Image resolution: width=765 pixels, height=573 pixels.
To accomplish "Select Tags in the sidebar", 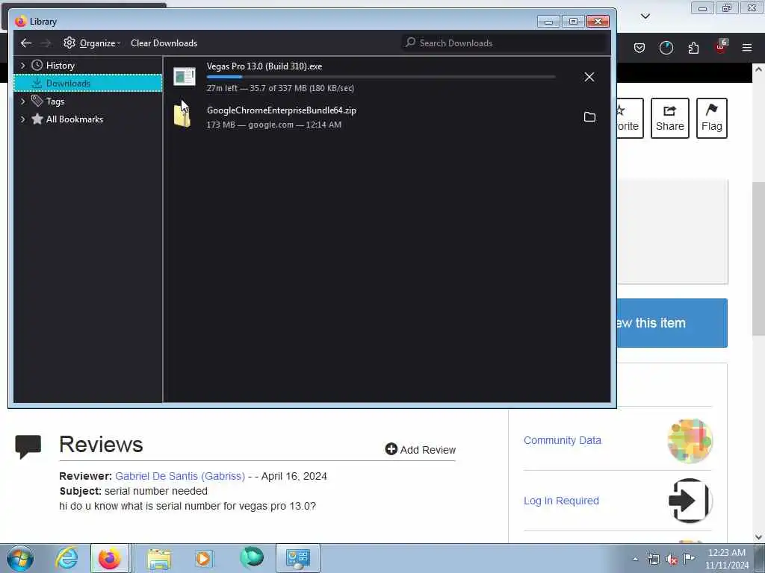I will point(55,101).
